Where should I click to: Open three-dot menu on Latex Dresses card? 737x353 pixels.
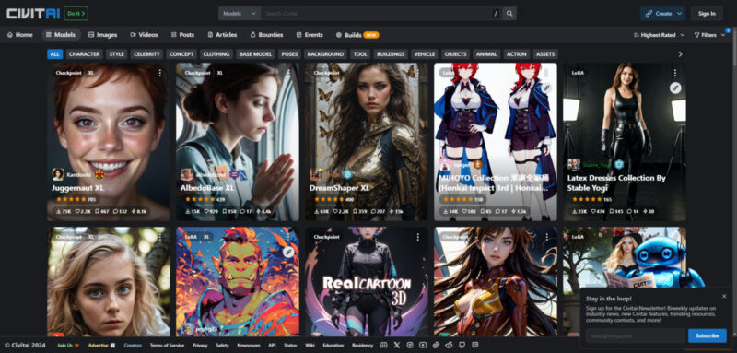click(x=675, y=74)
